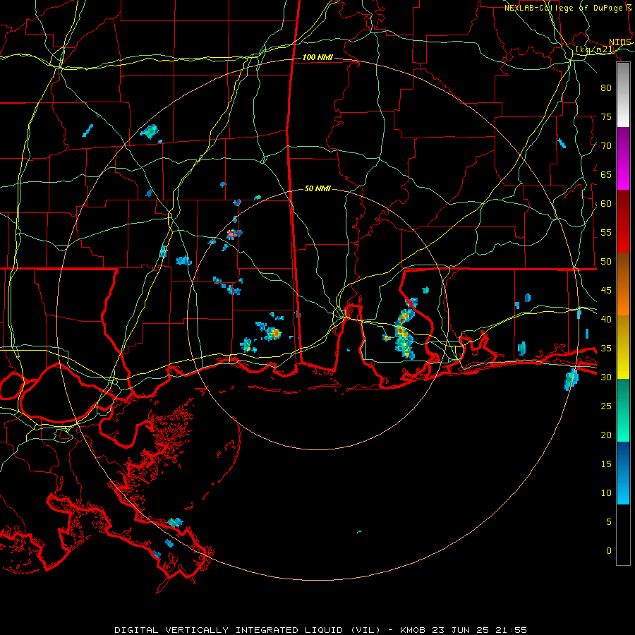Click the scale value "45"

click(x=606, y=291)
